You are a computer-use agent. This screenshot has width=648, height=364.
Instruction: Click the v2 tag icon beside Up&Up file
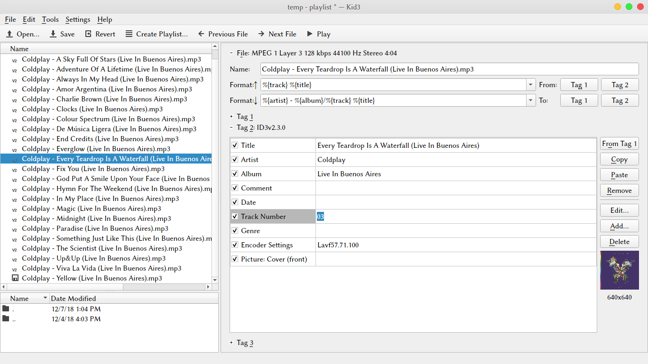15,259
